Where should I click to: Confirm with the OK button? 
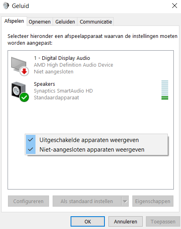[x=88, y=221]
